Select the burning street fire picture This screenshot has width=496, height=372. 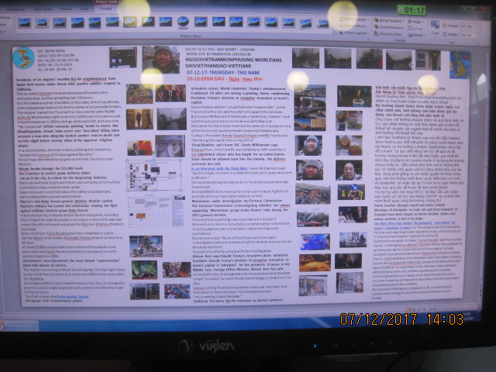[x=177, y=270]
